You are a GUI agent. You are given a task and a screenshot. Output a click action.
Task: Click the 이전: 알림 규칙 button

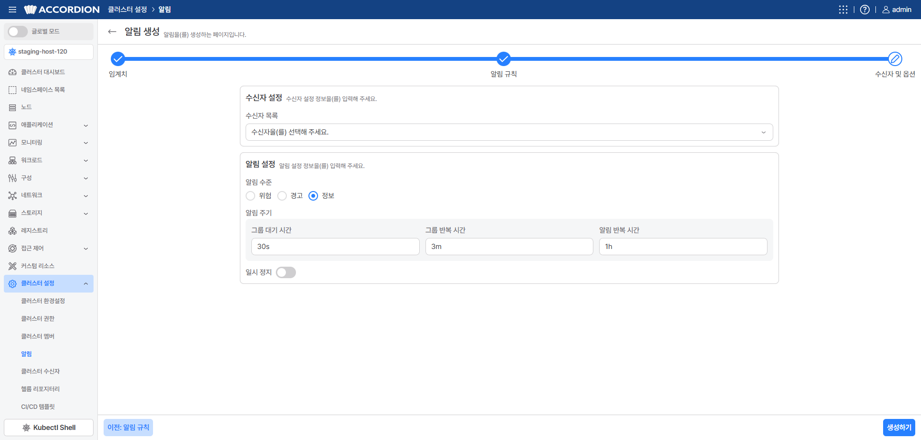128,428
